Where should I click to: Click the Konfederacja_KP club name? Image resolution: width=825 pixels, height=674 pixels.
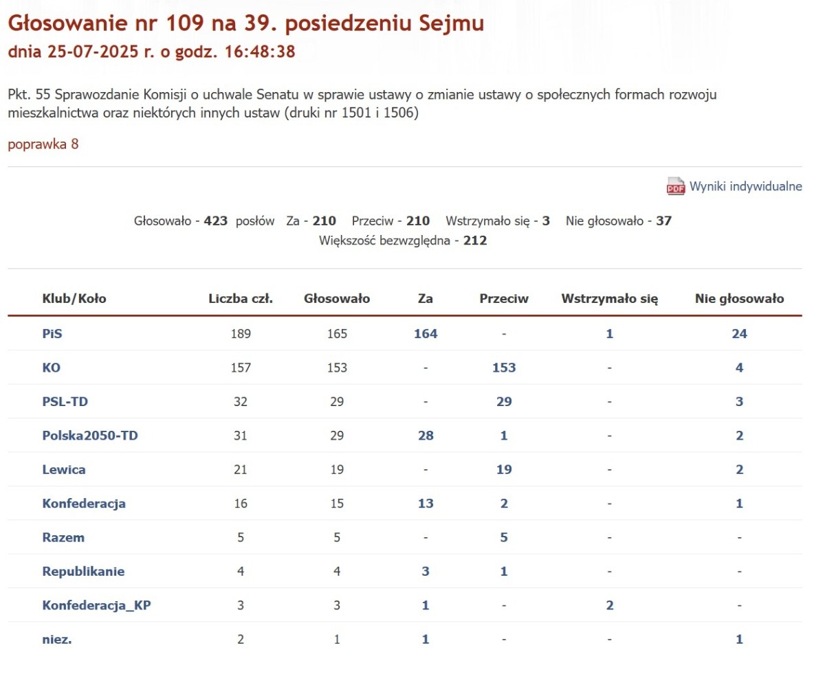pos(96,605)
